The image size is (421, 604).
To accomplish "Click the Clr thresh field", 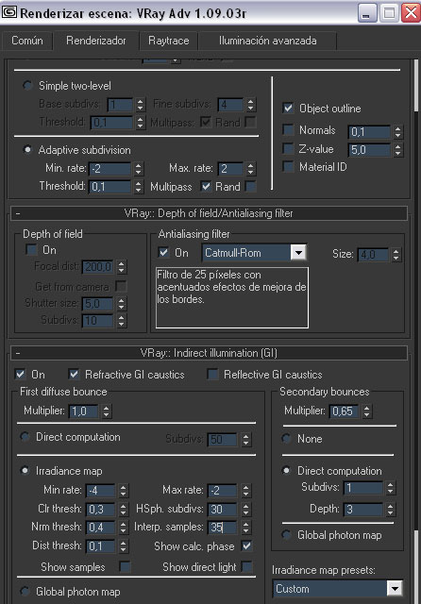I will [100, 510].
